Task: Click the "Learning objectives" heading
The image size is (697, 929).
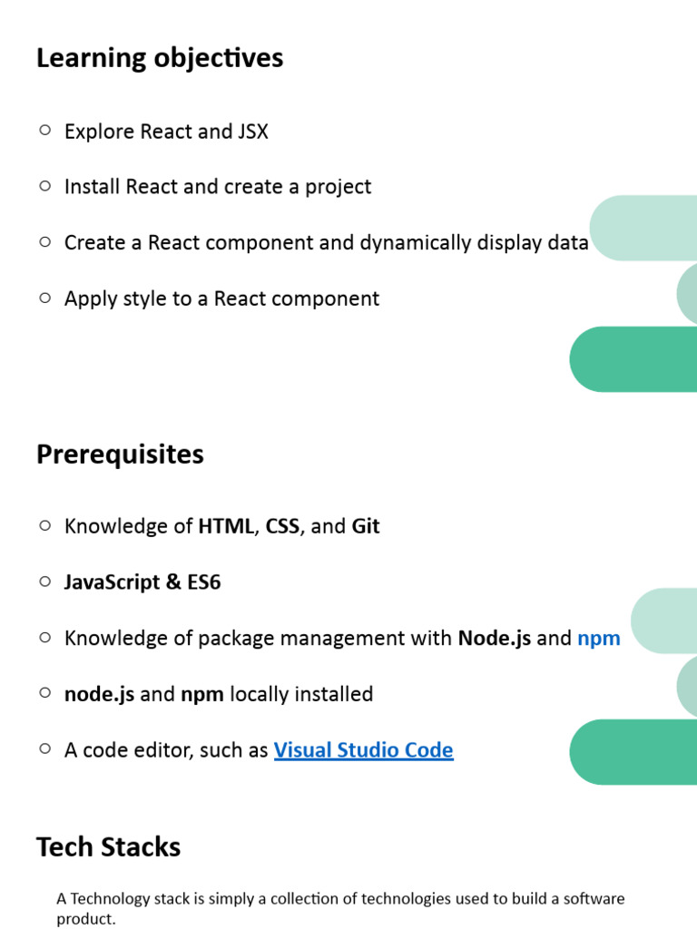Action: [160, 58]
